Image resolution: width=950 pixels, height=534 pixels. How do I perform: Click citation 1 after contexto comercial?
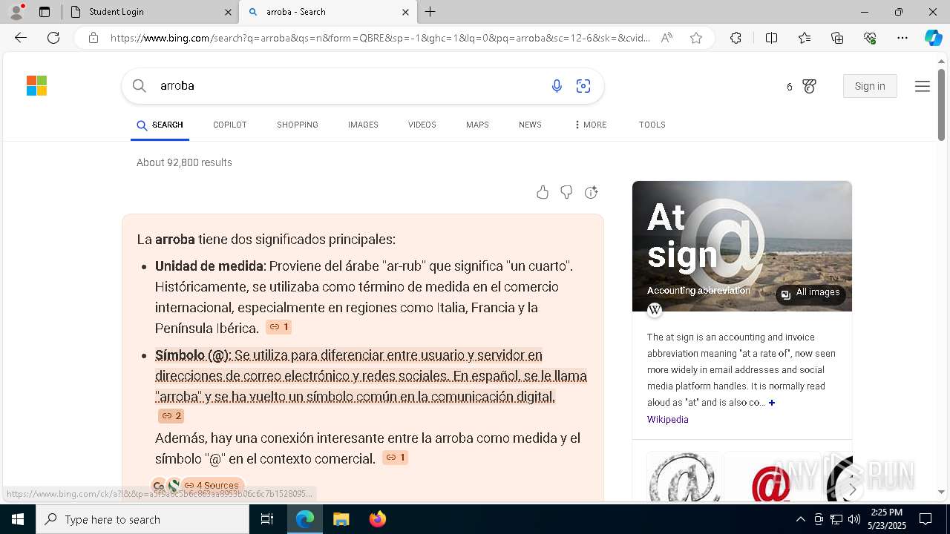tap(395, 458)
